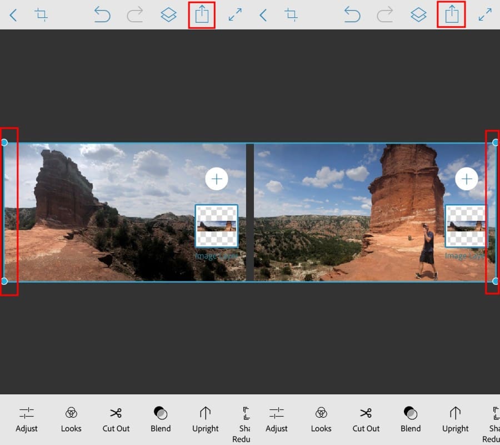Tap the back chevron in the left panel
The width and height of the screenshot is (500, 445).
point(13,15)
